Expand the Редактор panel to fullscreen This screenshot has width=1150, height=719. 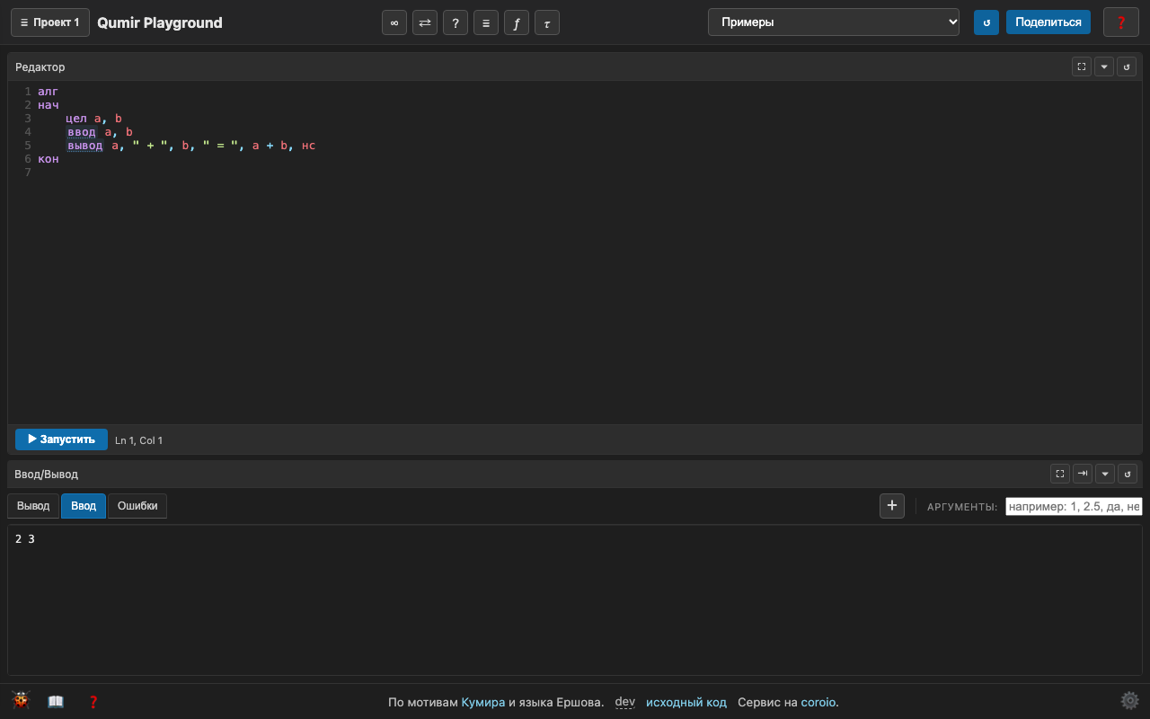pyautogui.click(x=1082, y=67)
